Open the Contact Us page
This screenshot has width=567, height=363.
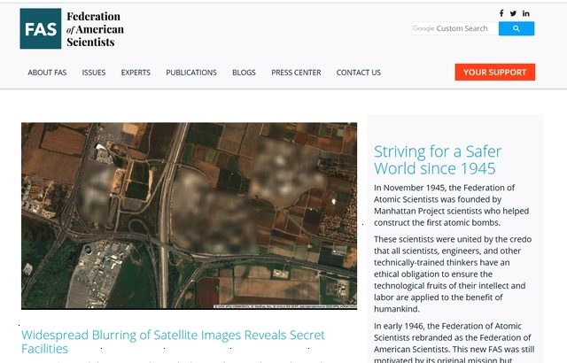[x=358, y=73]
